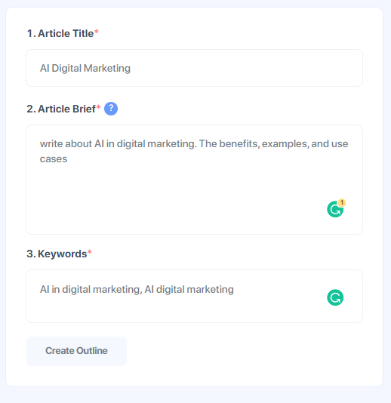Open Grammarly icon in the Keywords field
Viewport: 391px width, 403px height.
pyautogui.click(x=335, y=297)
